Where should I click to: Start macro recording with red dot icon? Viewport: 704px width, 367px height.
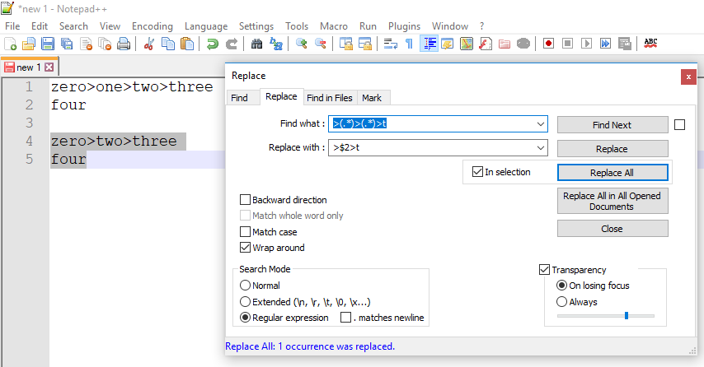tap(548, 44)
